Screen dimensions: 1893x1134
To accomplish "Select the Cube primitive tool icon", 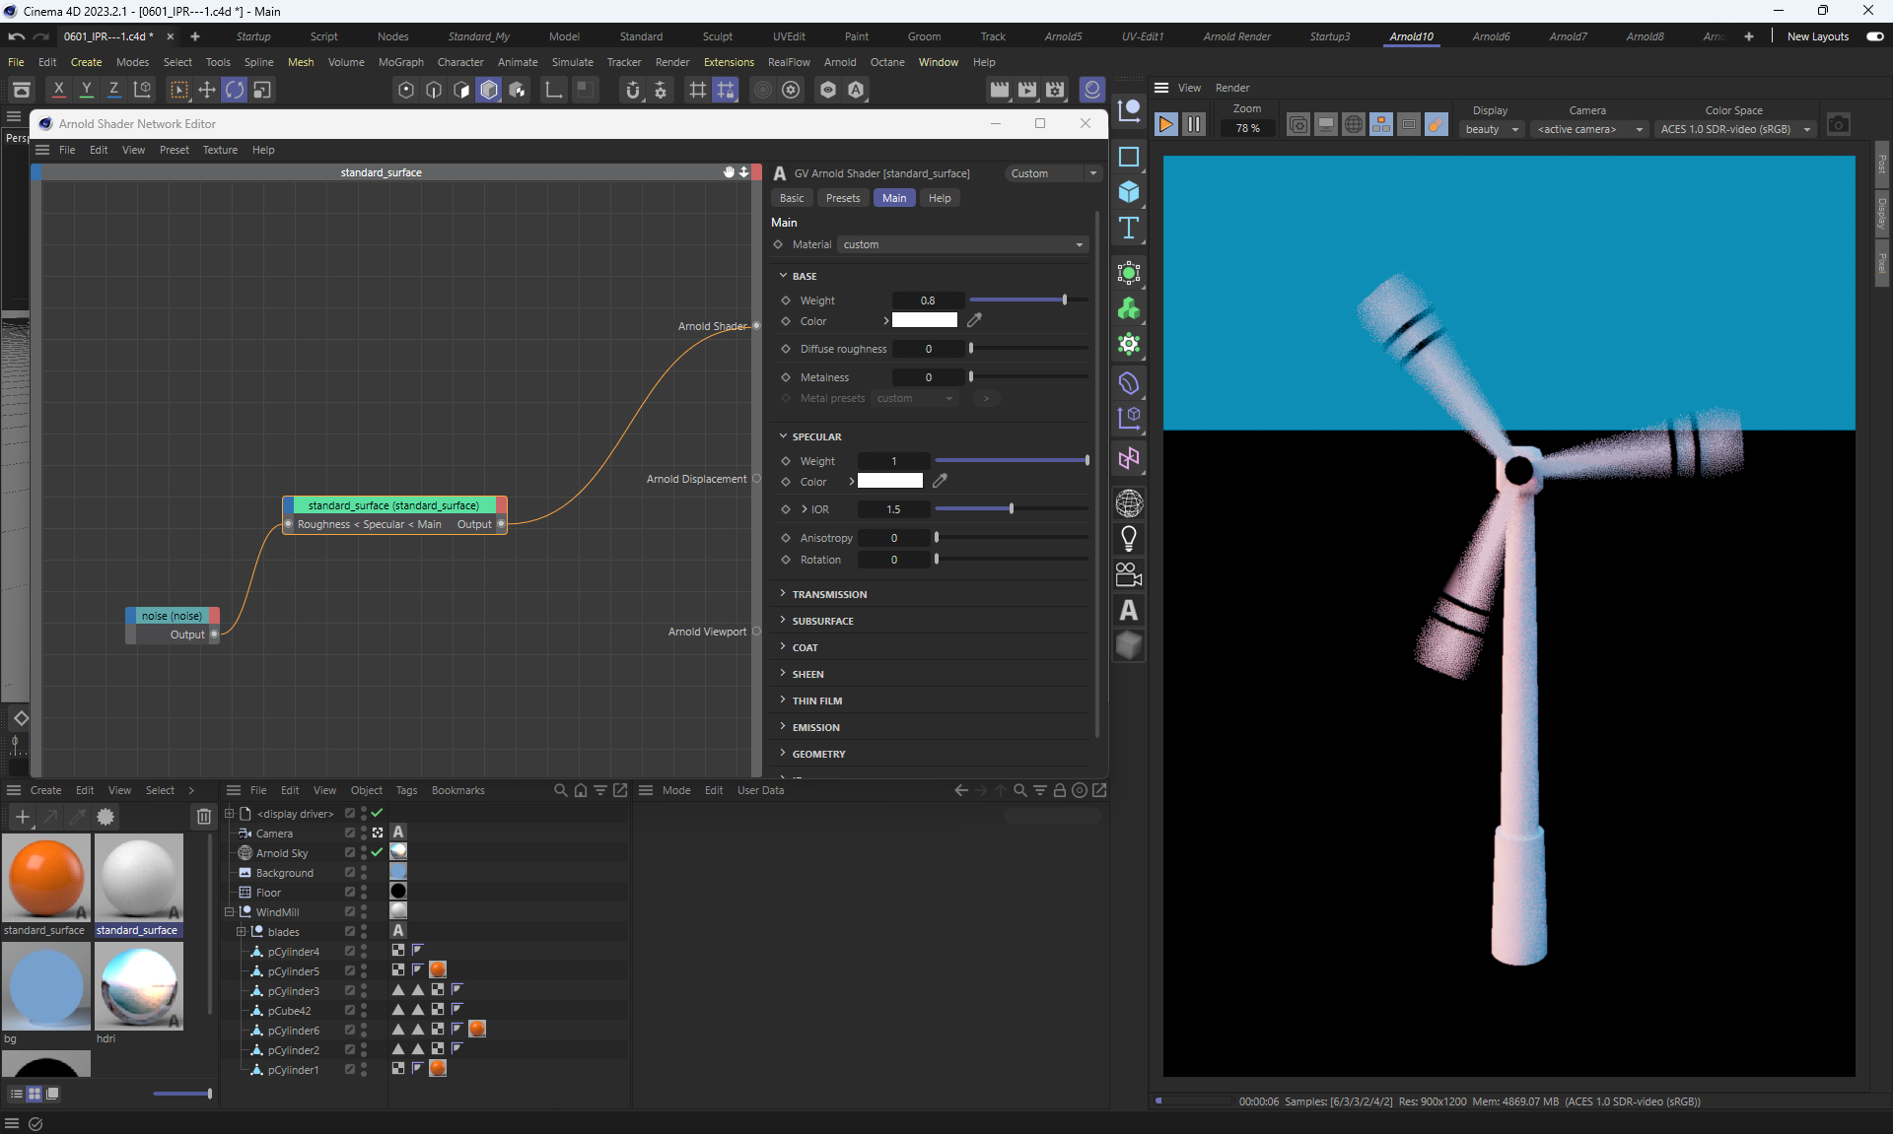I will tap(1129, 192).
